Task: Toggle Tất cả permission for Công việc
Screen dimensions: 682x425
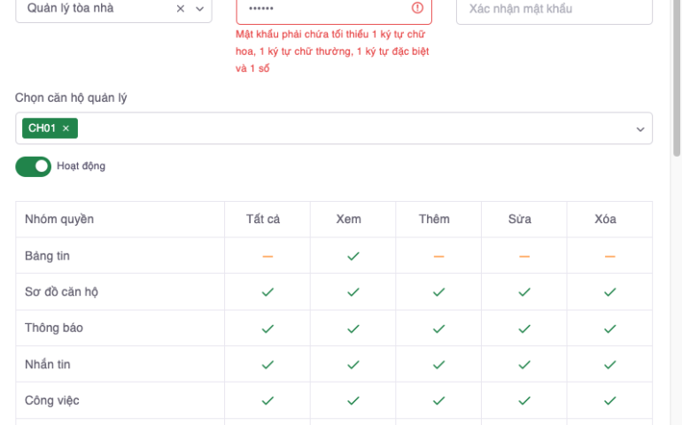Action: (x=267, y=401)
